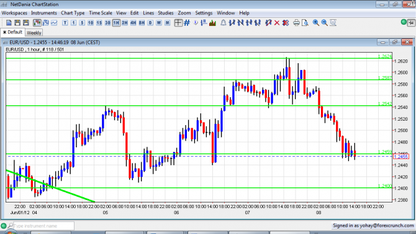Click the second save diskette icon beside it
This screenshot has height=234, width=416.
(26, 23)
